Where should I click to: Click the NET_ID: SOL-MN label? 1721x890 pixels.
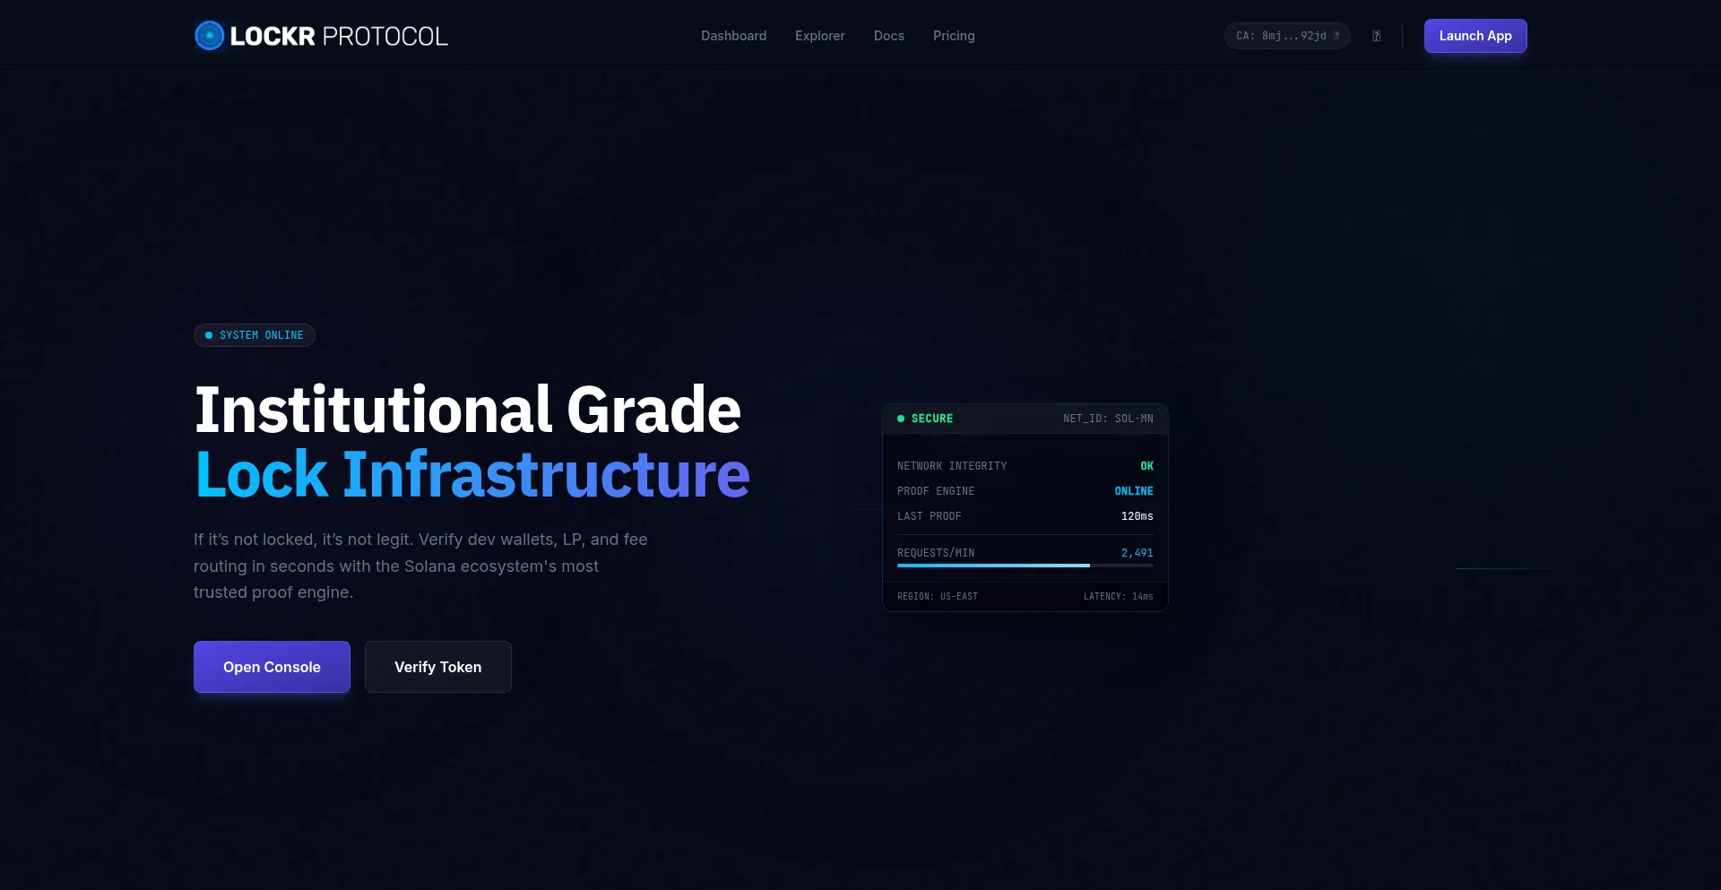point(1107,419)
